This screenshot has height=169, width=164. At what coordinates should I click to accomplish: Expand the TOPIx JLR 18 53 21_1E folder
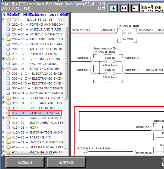4,19
